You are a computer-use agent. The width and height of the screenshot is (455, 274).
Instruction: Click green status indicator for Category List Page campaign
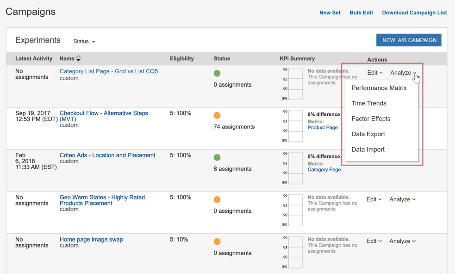(217, 73)
